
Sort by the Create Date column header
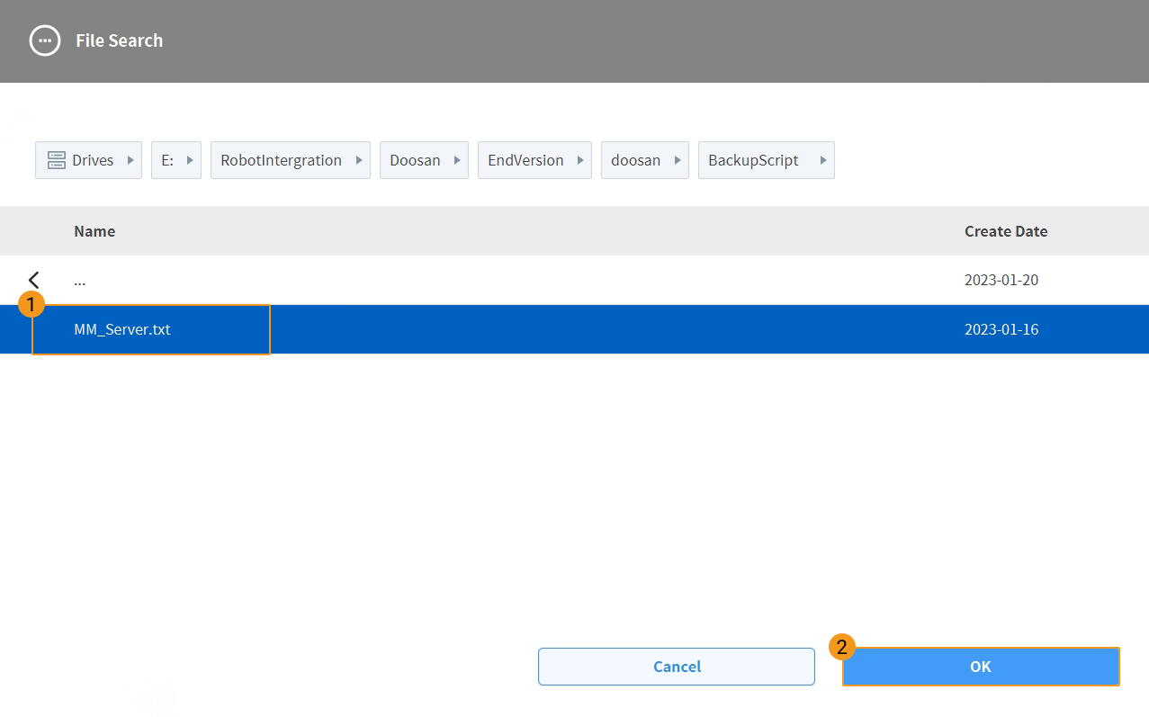[1006, 231]
